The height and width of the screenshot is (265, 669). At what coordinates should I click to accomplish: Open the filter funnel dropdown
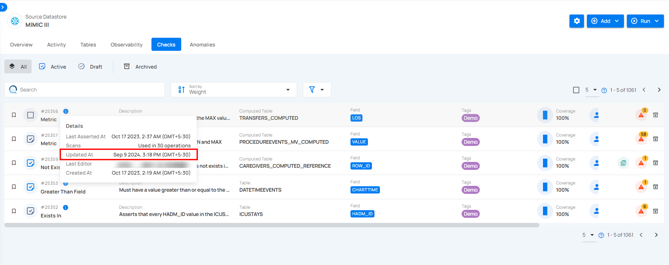[x=317, y=90]
